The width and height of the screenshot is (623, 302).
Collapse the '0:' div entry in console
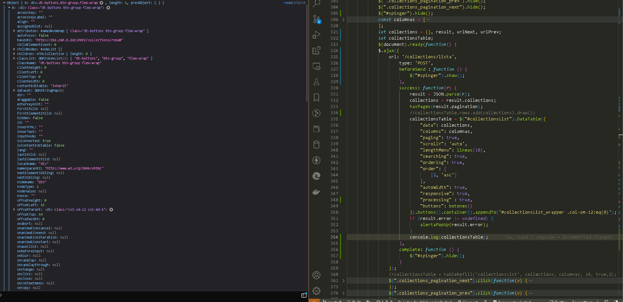point(9,8)
